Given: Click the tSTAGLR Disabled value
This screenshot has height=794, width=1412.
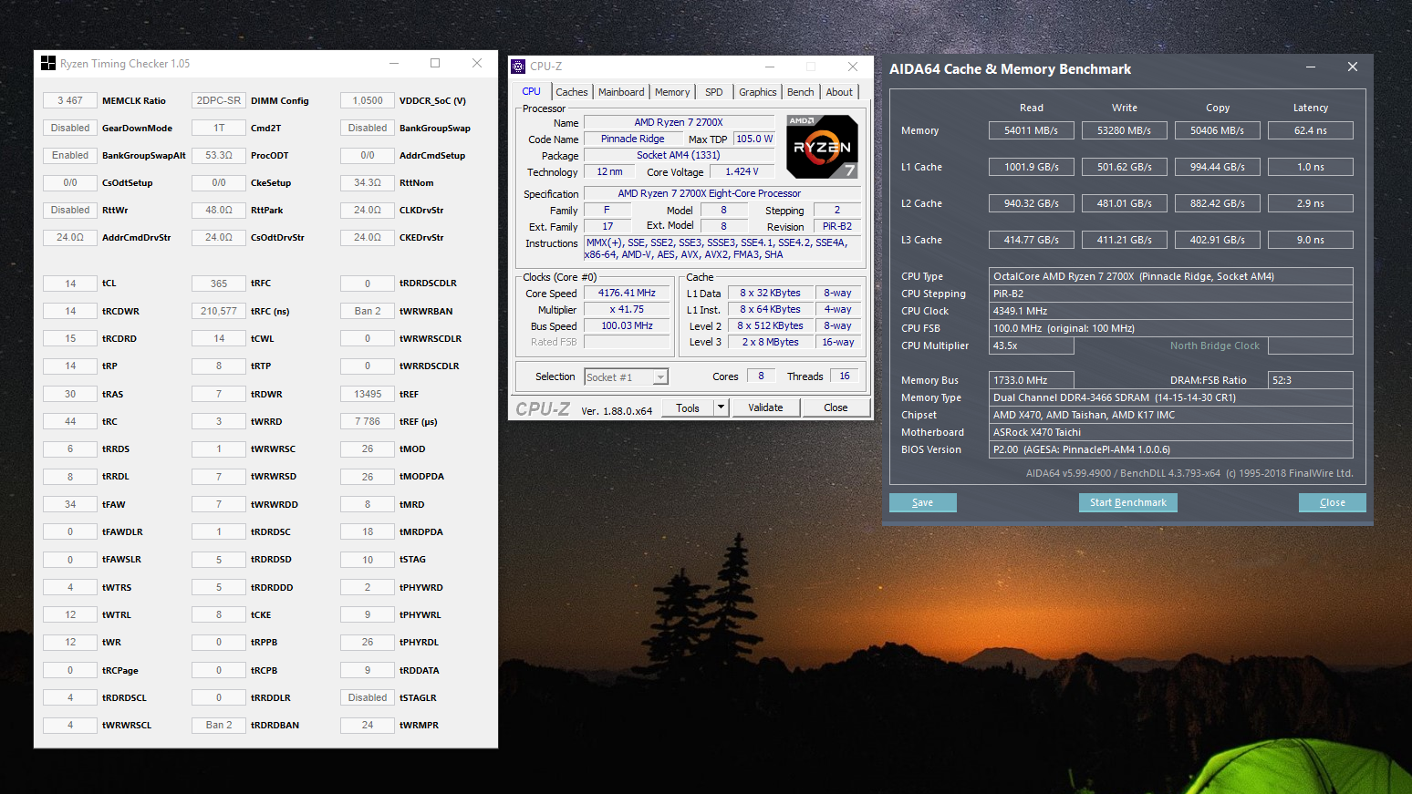Looking at the screenshot, I should pos(368,697).
